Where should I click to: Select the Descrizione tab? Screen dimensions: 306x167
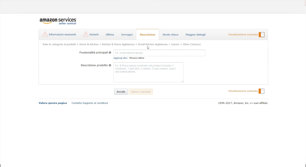147,35
